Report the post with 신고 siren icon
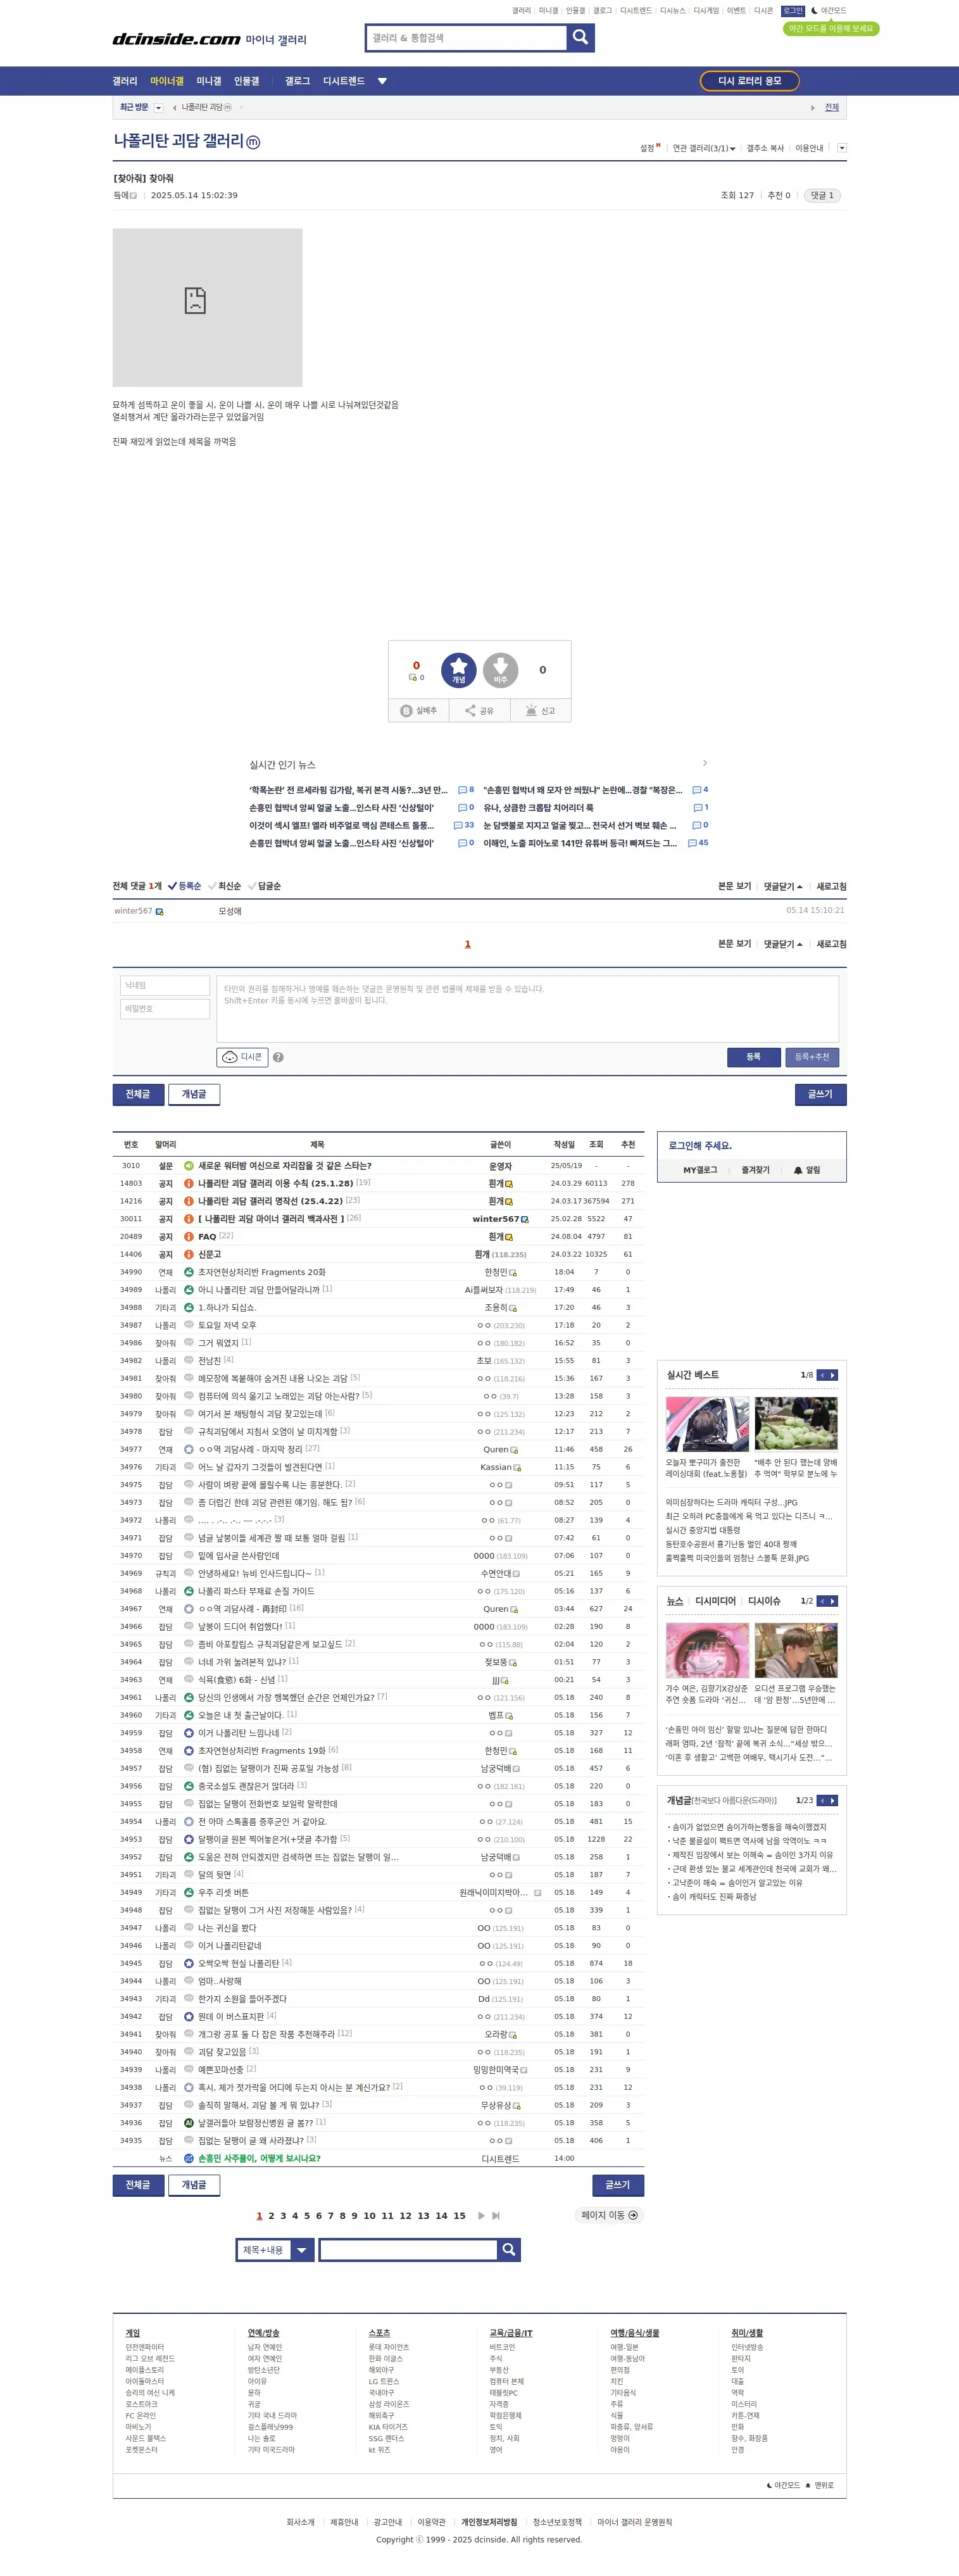Image resolution: width=959 pixels, height=2576 pixels. 541,711
